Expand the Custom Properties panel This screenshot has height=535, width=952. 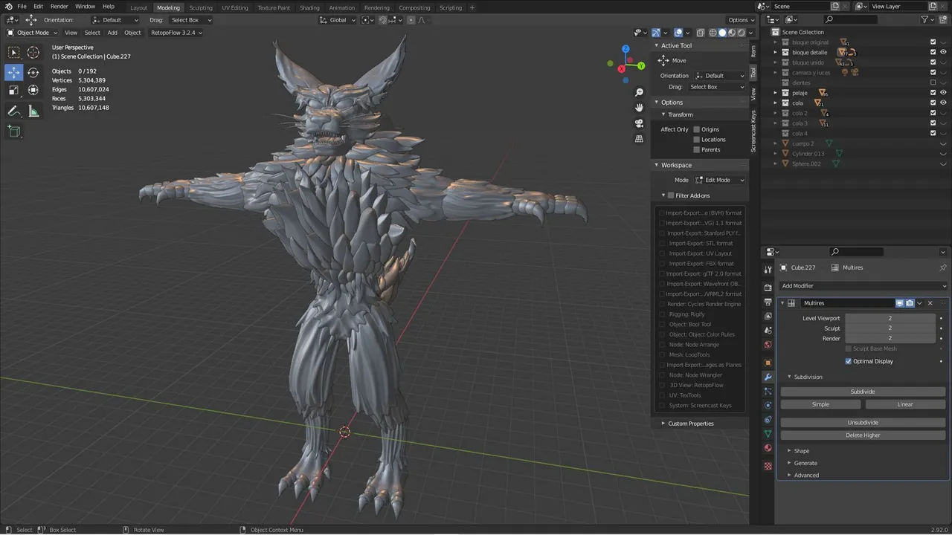tap(690, 424)
